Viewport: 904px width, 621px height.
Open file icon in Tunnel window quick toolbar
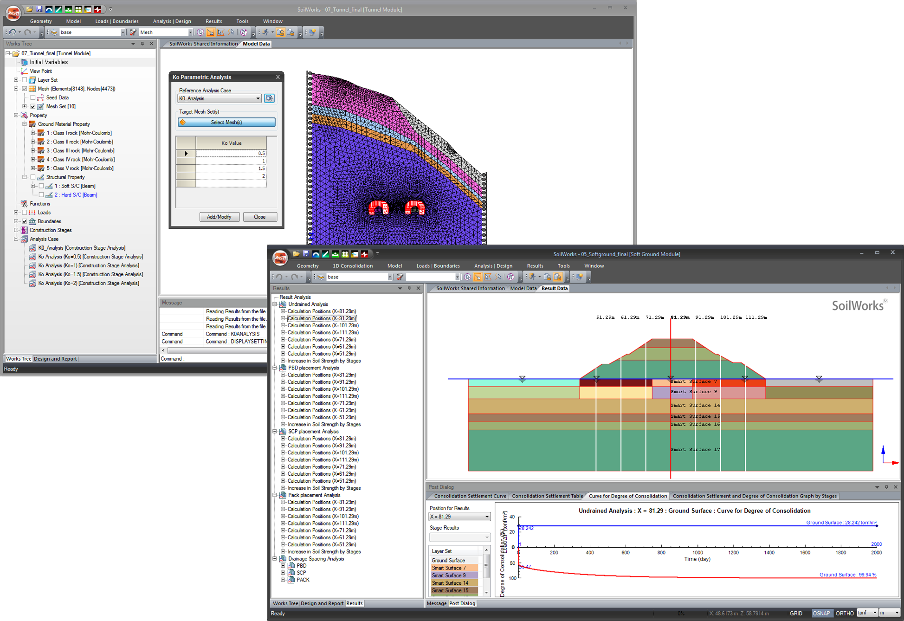[x=29, y=9]
